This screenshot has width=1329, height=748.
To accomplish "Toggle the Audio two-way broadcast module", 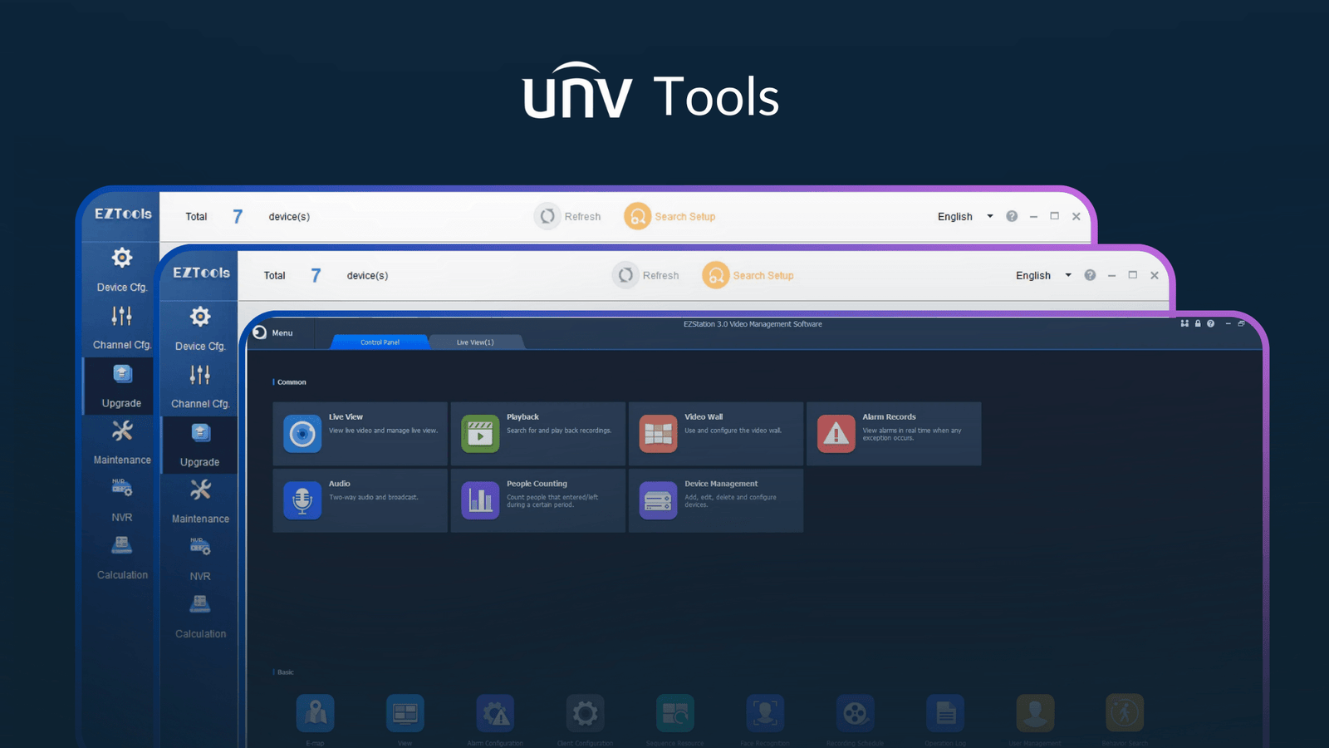I will tap(360, 499).
